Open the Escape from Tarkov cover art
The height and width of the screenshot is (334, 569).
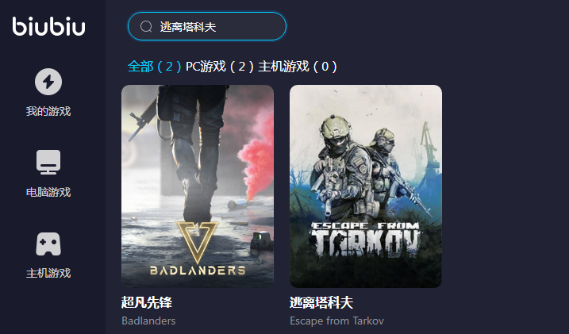(366, 186)
